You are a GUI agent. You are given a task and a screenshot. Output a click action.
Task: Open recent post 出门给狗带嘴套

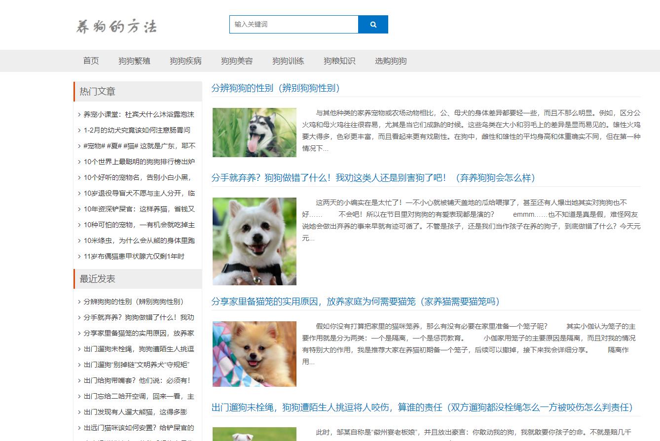tap(137, 380)
